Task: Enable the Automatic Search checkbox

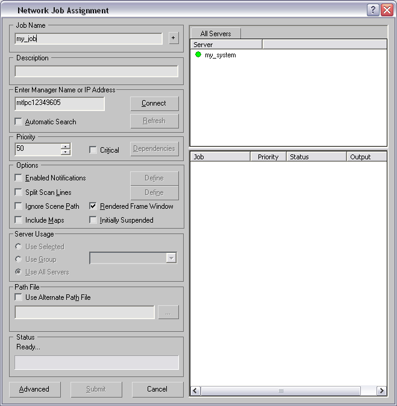Action: [18, 121]
